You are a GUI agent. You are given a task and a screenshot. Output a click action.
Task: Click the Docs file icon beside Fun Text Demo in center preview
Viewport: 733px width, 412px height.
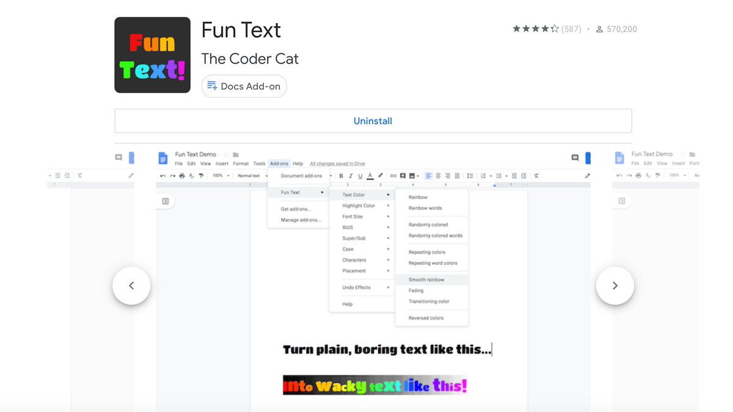[163, 159]
